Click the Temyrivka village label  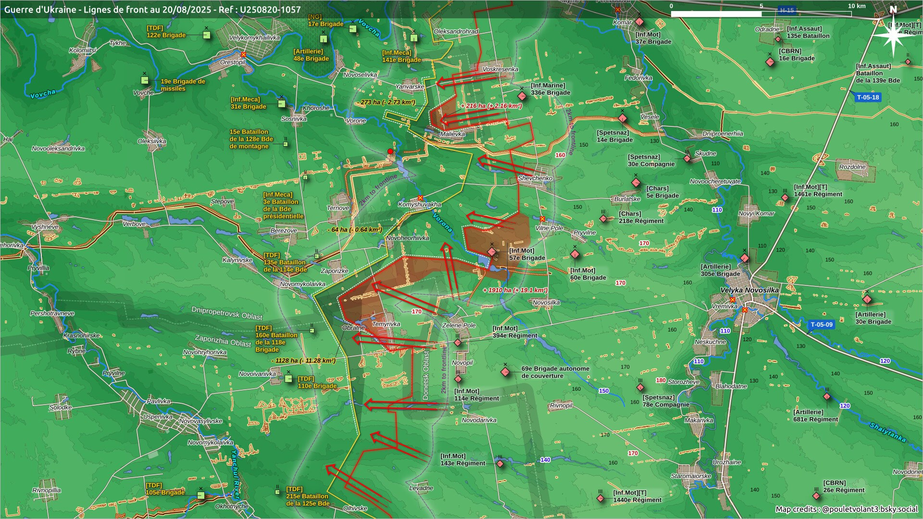pos(386,324)
